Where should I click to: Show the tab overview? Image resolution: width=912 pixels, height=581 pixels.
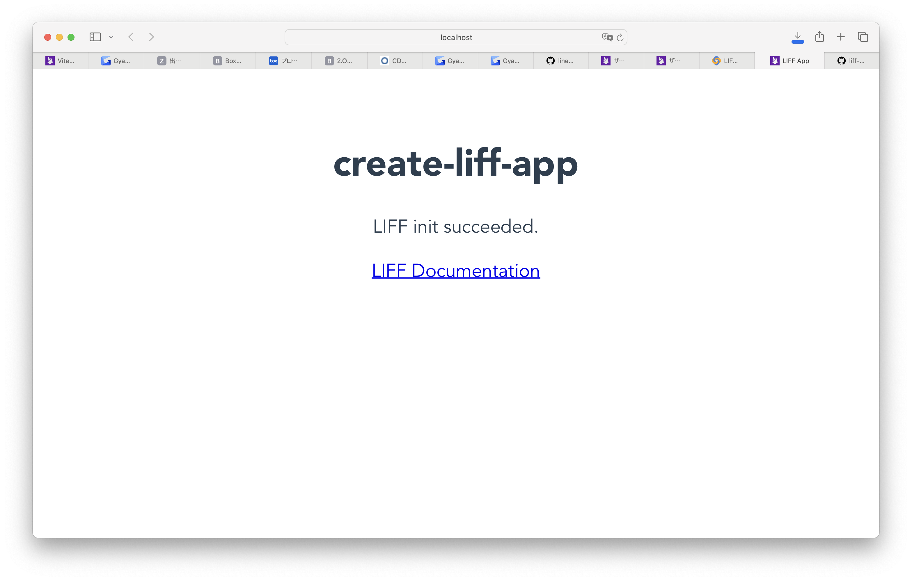coord(863,37)
